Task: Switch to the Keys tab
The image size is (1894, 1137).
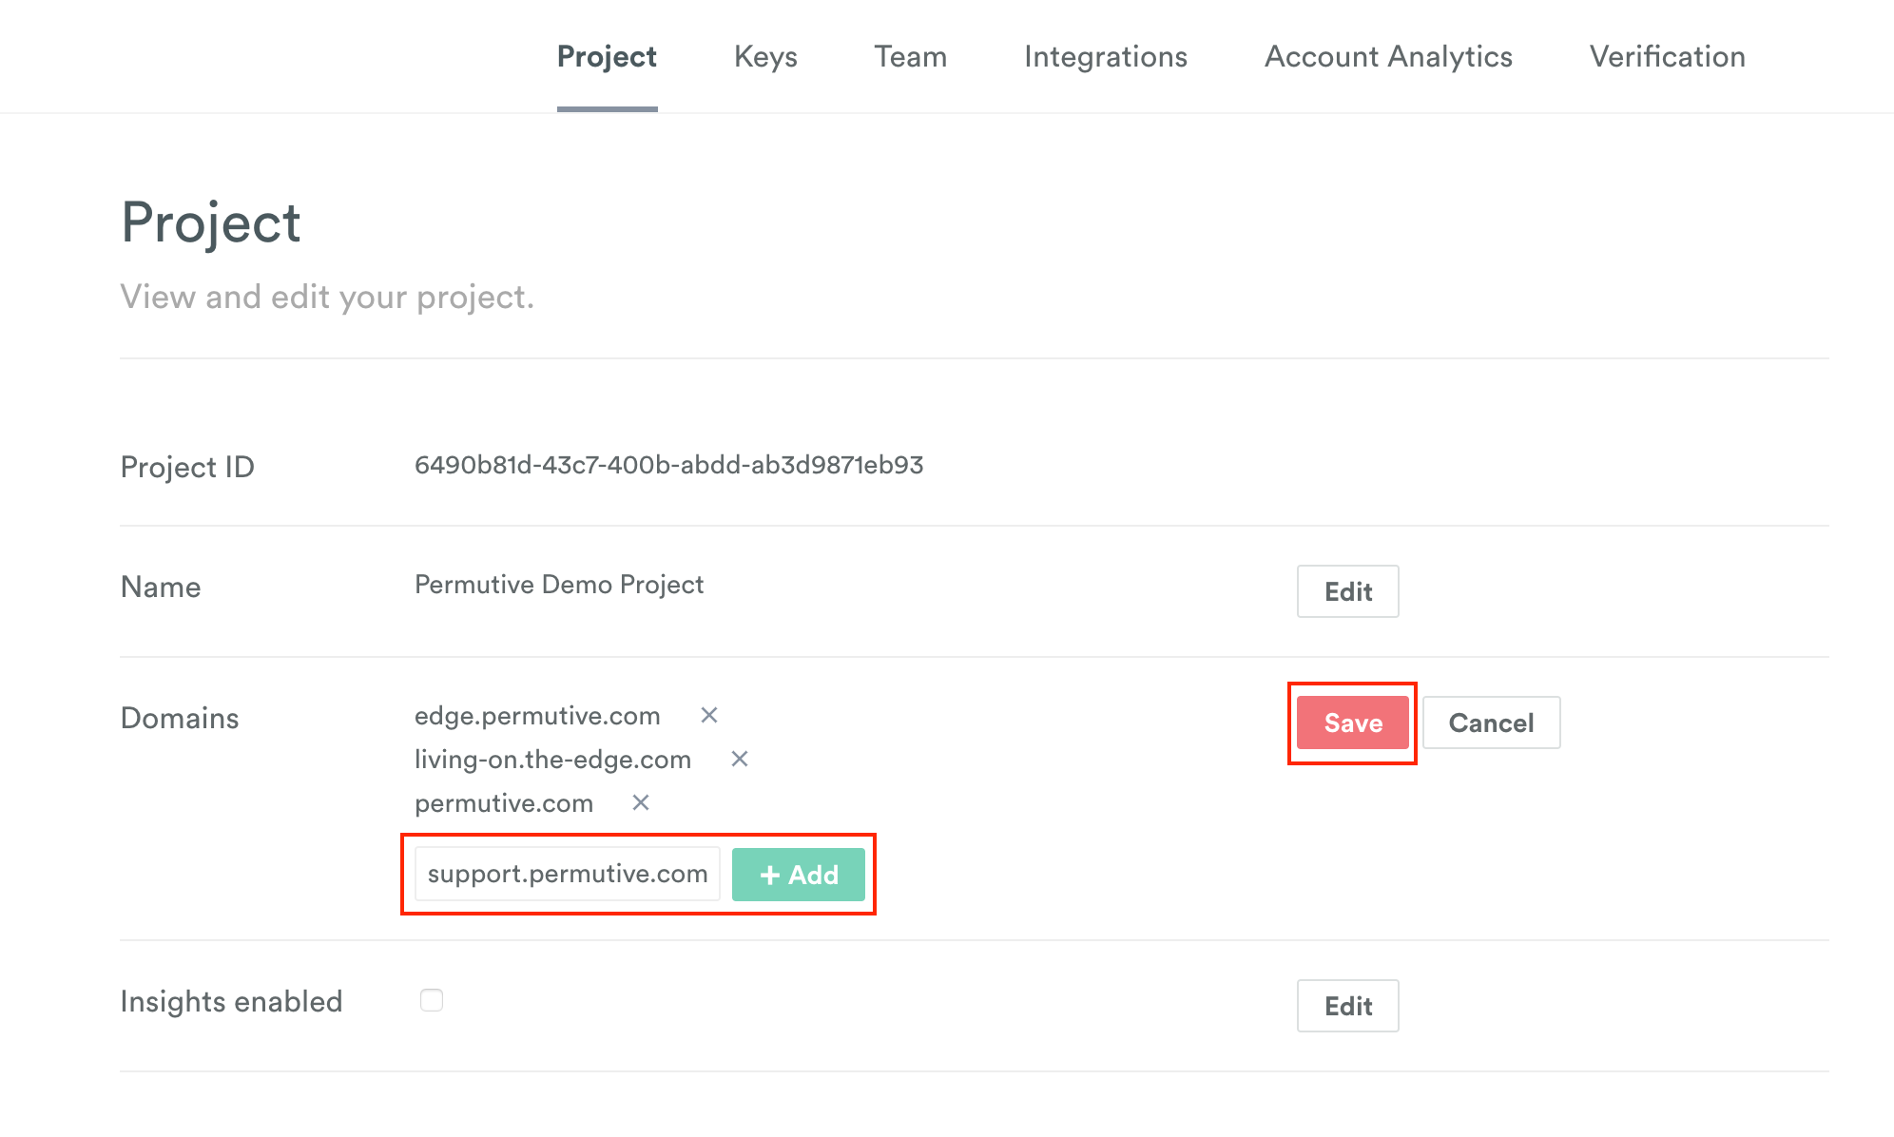Action: (x=765, y=57)
